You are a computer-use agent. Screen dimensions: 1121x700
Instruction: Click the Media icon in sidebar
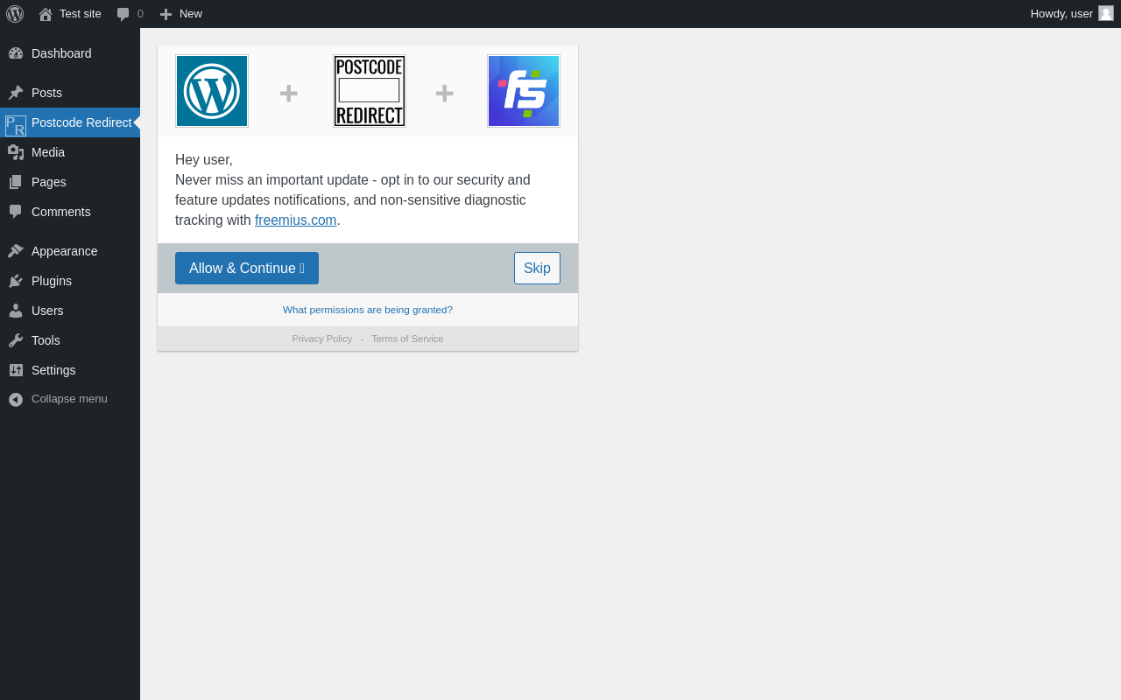point(16,152)
